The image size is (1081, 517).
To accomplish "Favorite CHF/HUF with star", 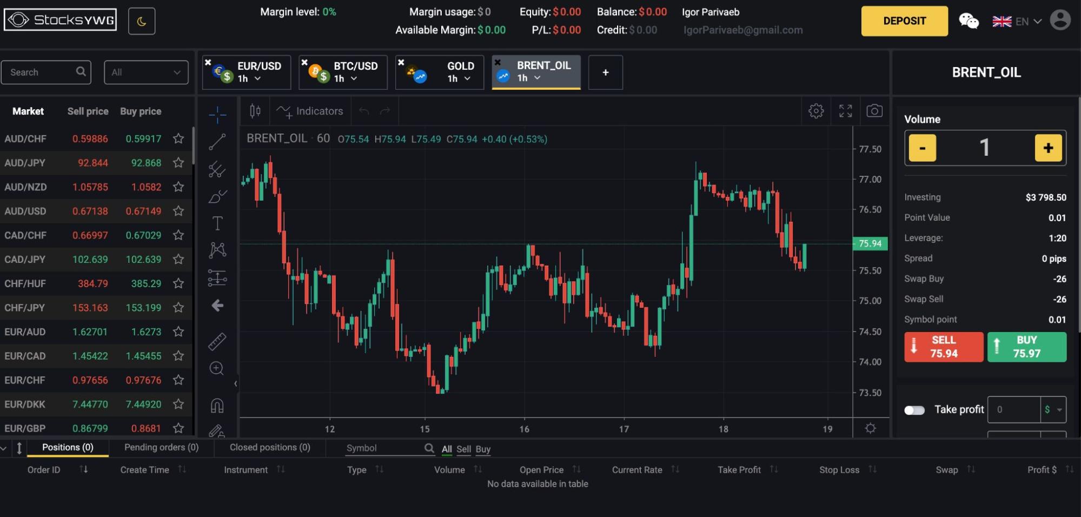I will pyautogui.click(x=178, y=283).
